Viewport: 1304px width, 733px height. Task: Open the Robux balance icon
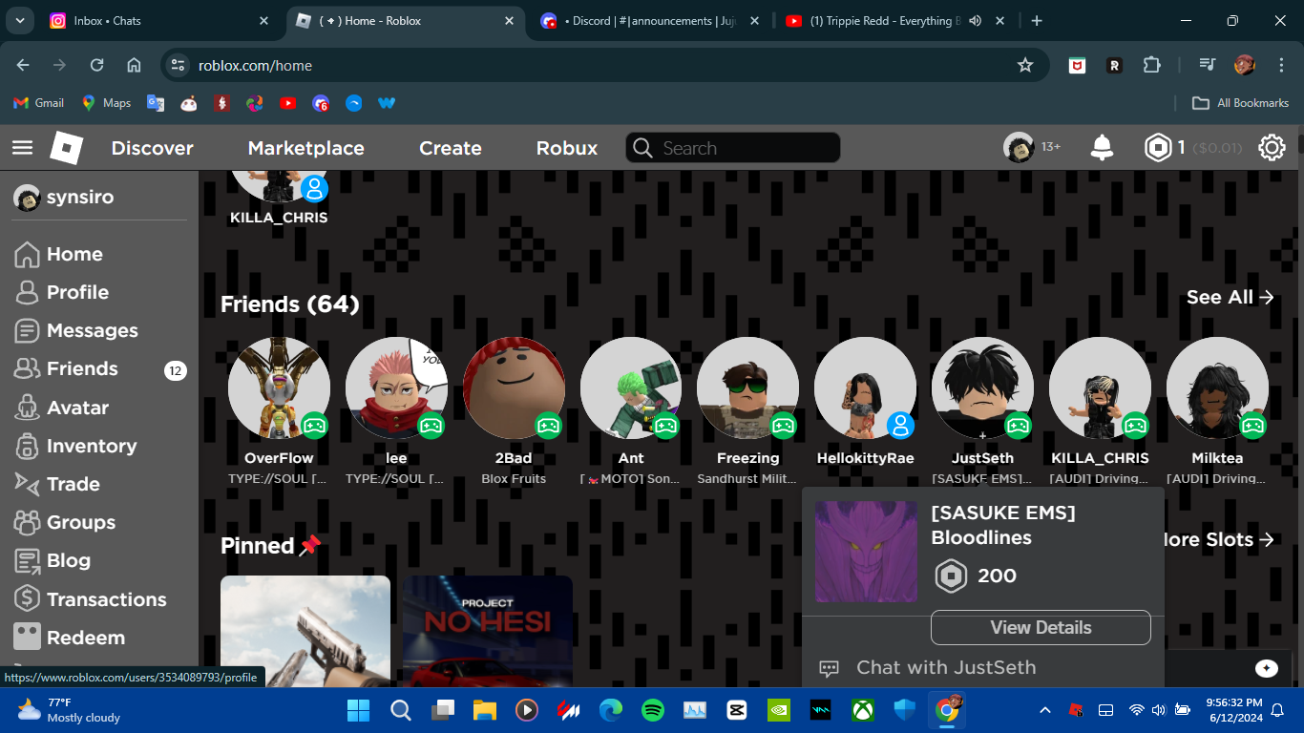coord(1158,148)
